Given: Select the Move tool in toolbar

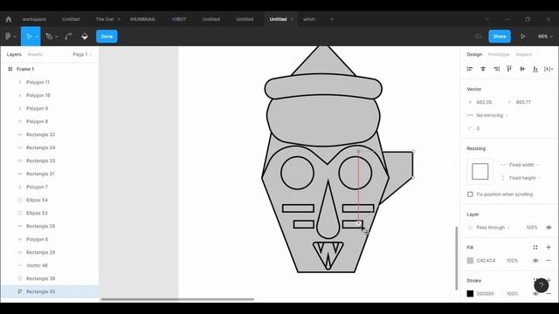Looking at the screenshot, I should point(29,37).
